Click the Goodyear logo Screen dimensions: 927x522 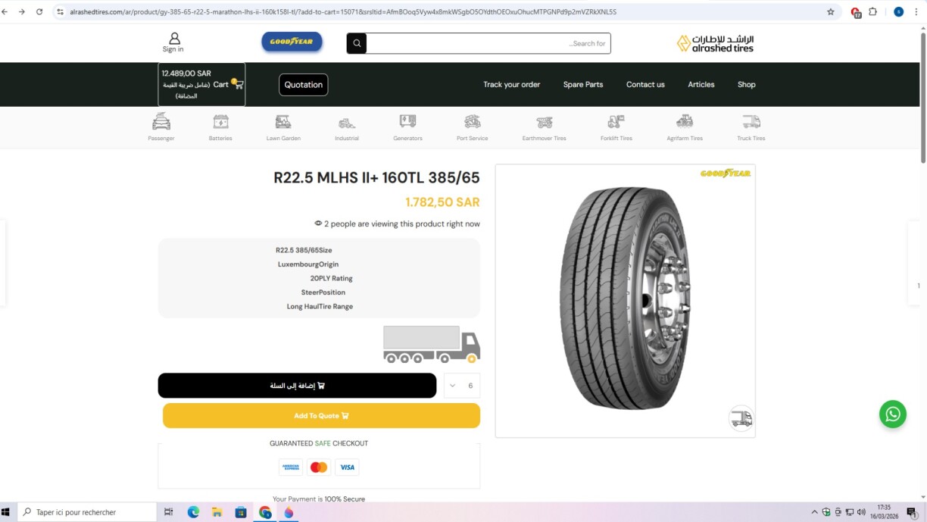point(292,42)
